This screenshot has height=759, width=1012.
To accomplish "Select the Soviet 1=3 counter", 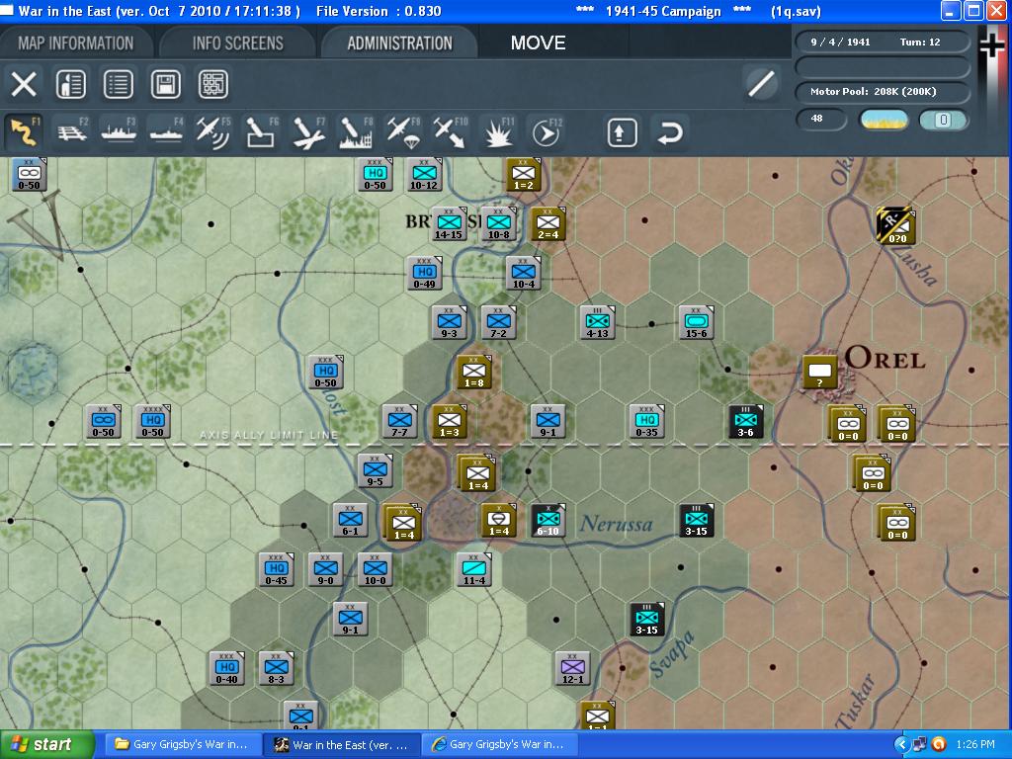I will pyautogui.click(x=449, y=421).
